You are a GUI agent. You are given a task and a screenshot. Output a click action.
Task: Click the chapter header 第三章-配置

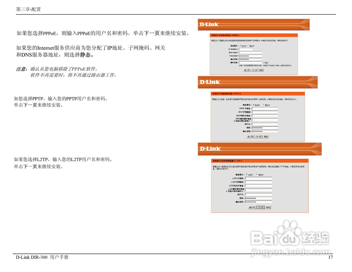28,9
